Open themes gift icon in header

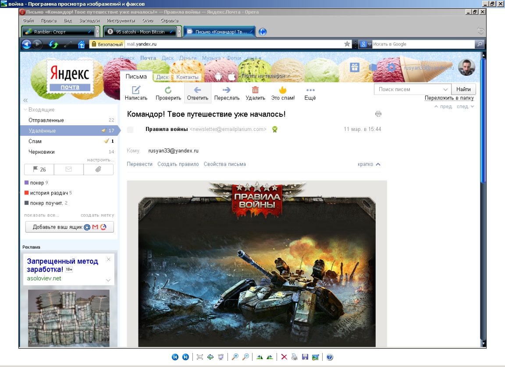click(x=355, y=67)
